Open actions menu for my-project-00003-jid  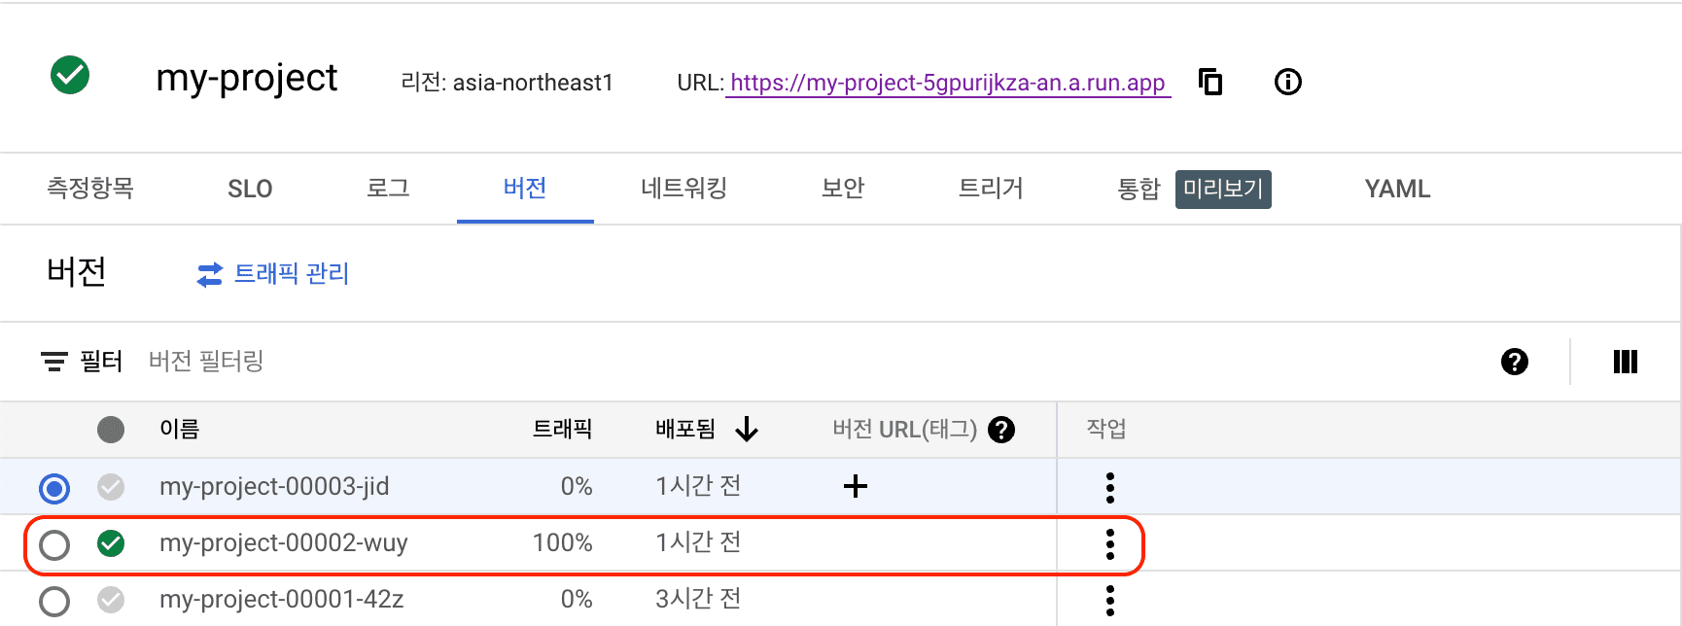coord(1109,487)
